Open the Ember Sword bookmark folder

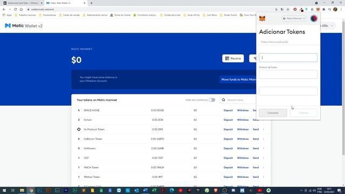coord(229,15)
